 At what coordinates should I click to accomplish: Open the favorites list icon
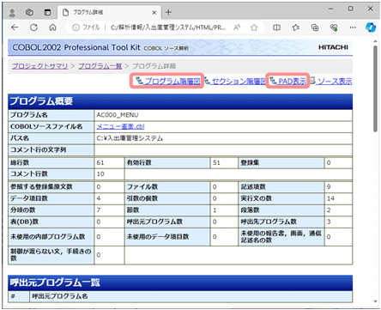click(x=295, y=27)
